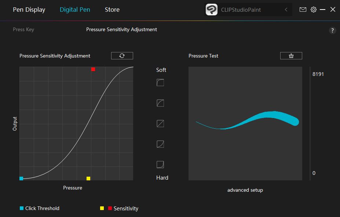Screen dimensions: 340x217
Task: Select the second soft curve preset
Action: 160,103
